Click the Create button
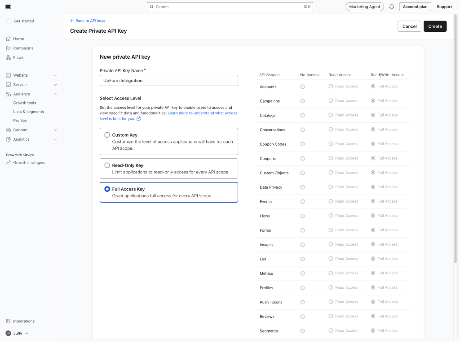The height and width of the screenshot is (342, 460). [x=435, y=26]
